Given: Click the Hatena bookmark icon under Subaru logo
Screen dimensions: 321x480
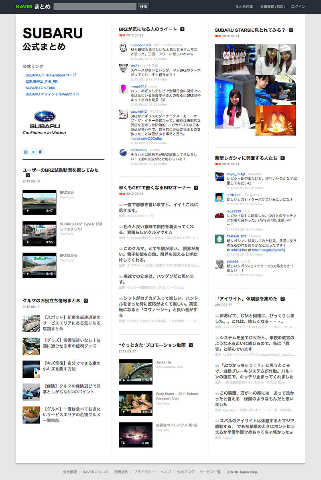Looking at the screenshot, I should coord(26,152).
